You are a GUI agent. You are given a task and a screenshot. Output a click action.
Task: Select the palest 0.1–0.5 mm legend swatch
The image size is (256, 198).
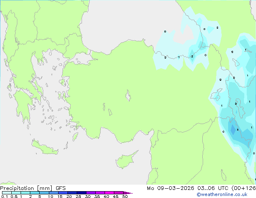tap(7, 193)
